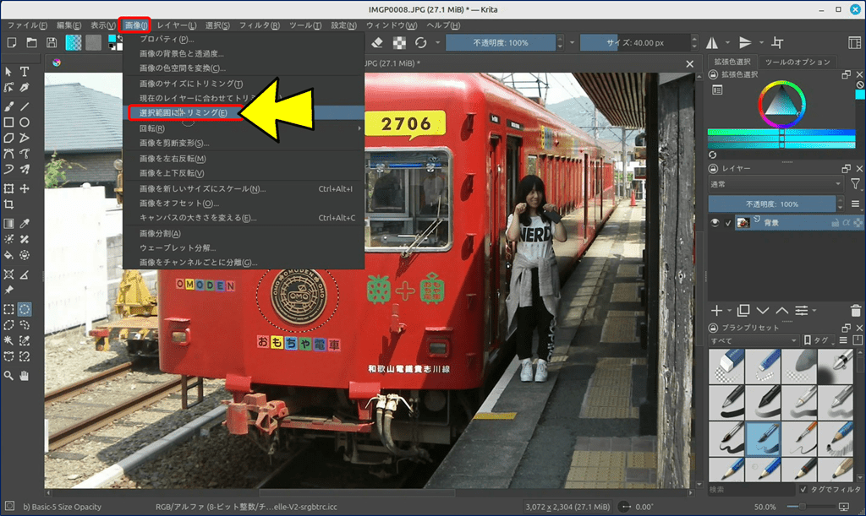This screenshot has height=516, width=866.
Task: Click horizontal mirror tool icon
Action: tap(712, 42)
